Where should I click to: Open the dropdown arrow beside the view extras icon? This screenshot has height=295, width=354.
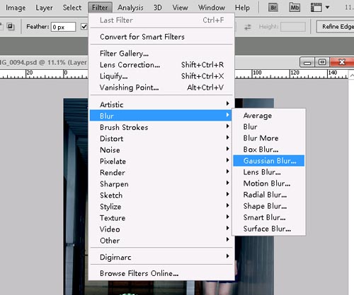(327, 7)
